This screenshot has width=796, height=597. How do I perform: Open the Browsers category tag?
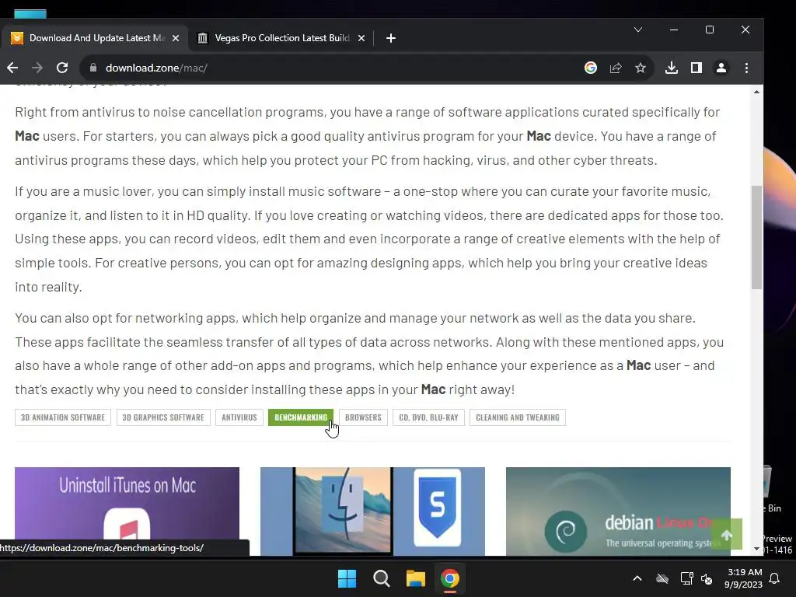pos(363,417)
